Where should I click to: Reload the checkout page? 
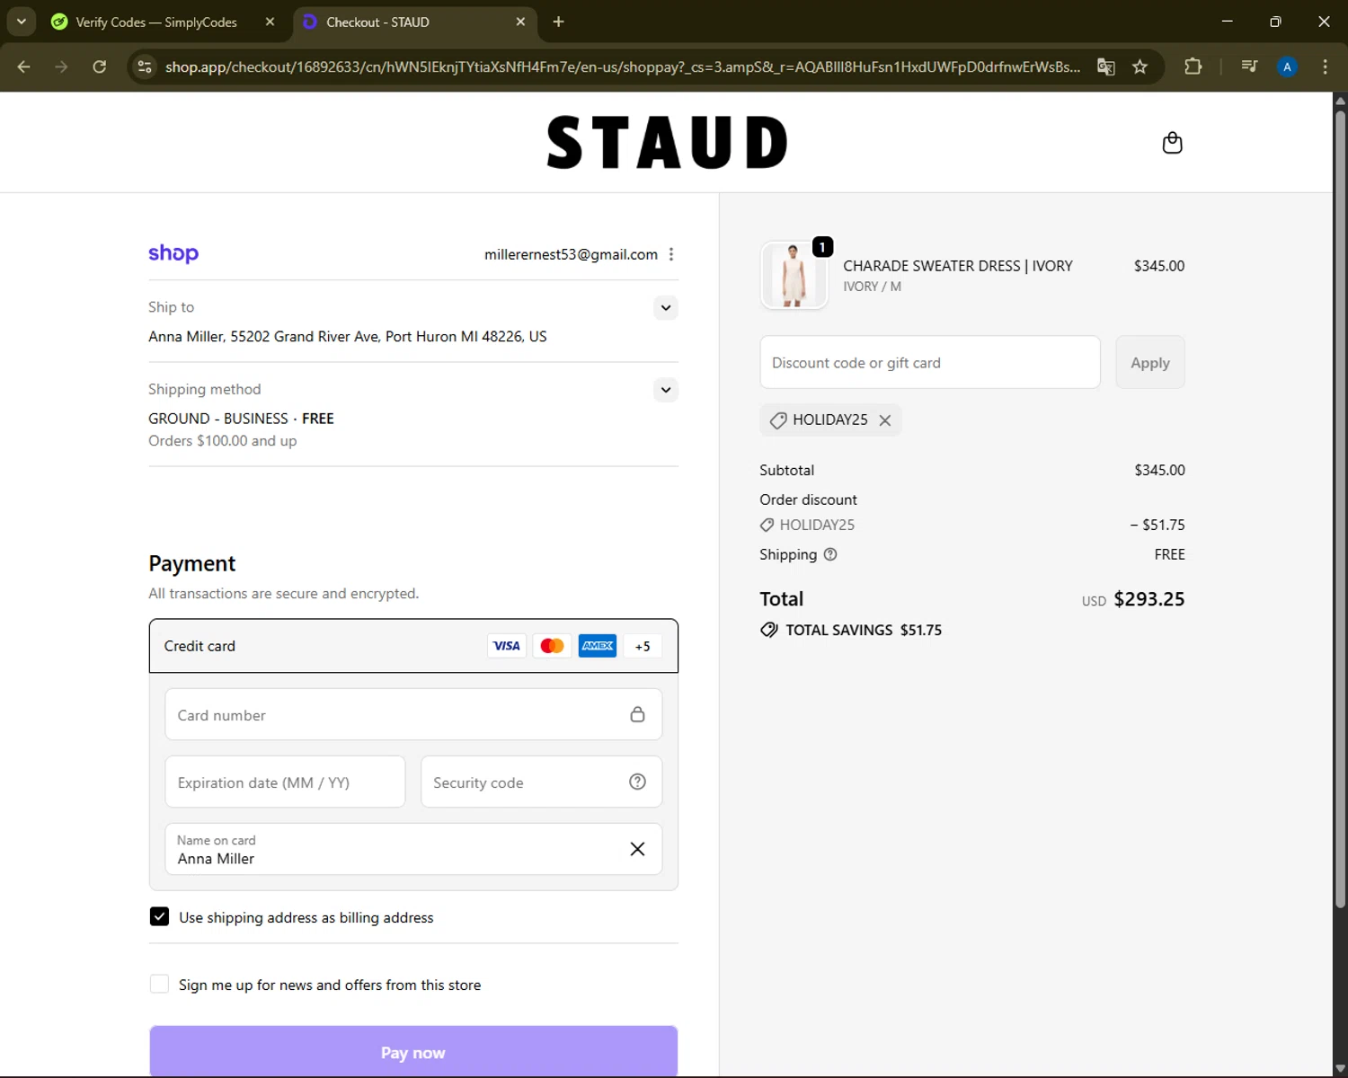tap(100, 66)
